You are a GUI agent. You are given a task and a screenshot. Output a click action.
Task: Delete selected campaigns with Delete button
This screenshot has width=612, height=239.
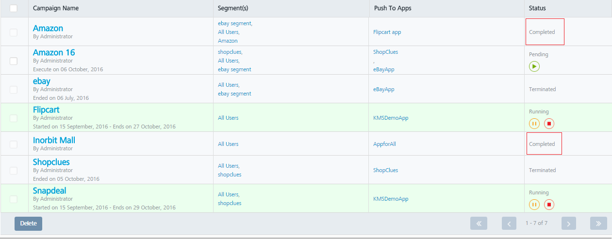coord(28,223)
